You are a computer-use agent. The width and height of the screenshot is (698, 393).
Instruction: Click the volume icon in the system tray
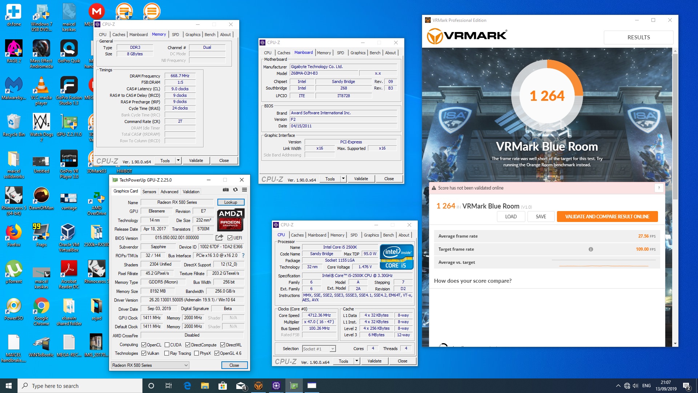[635, 386]
